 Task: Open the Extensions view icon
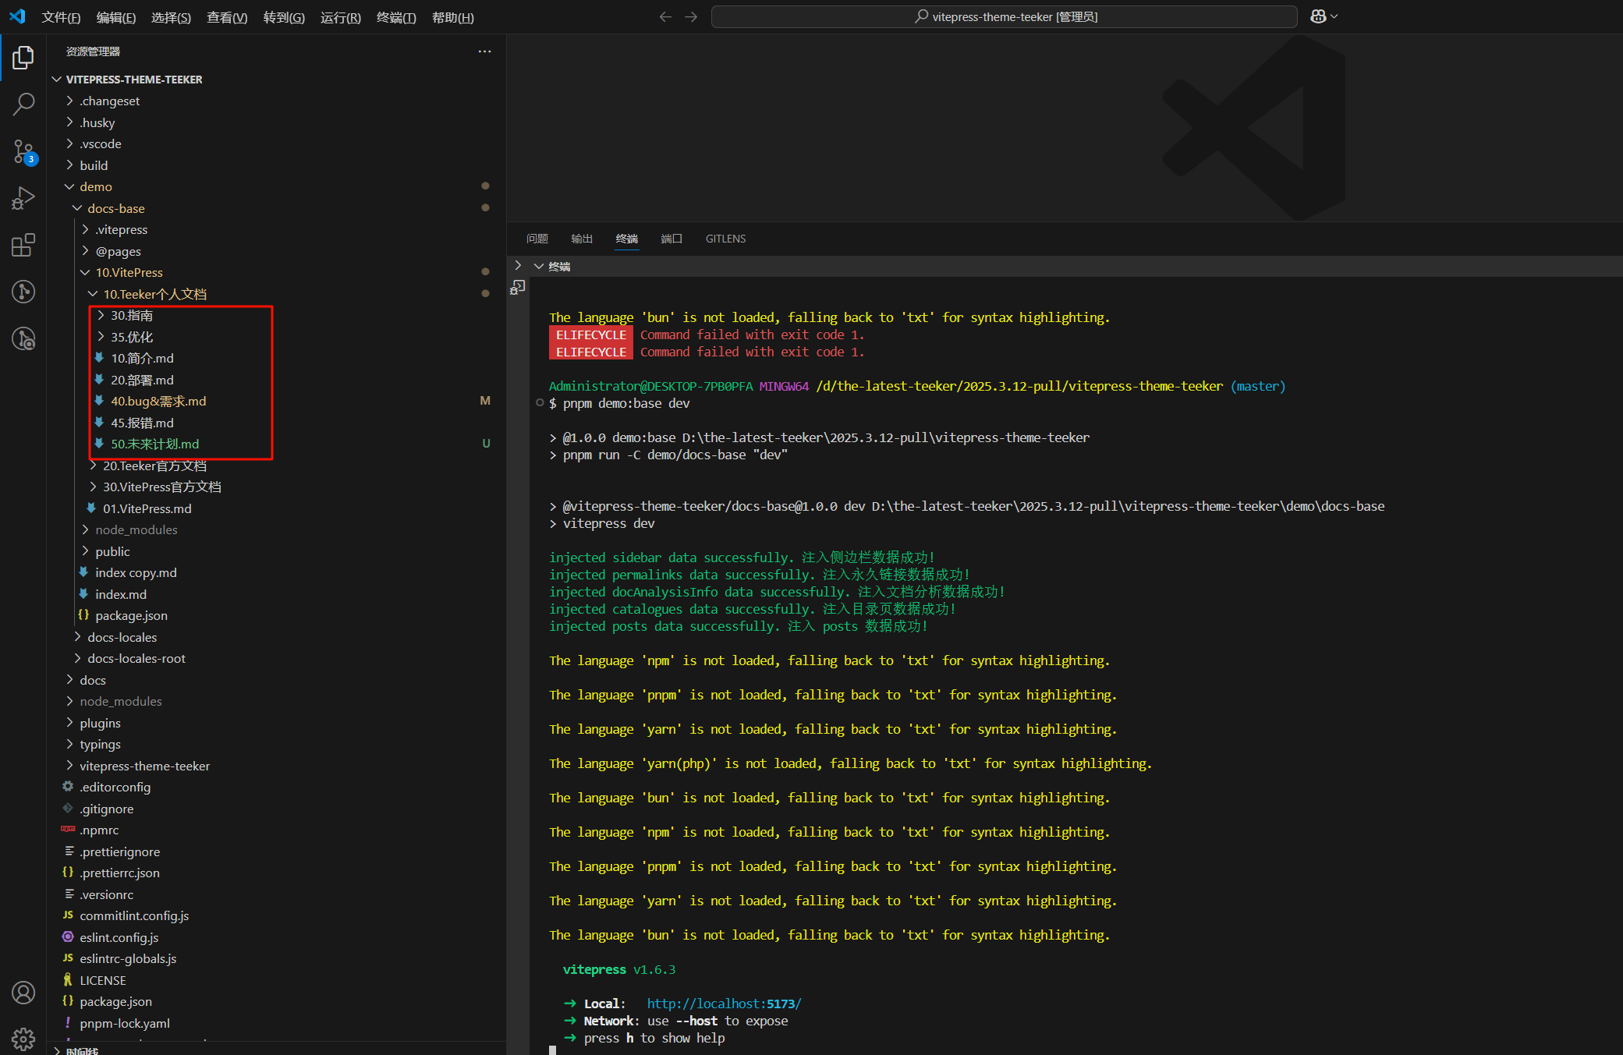click(x=23, y=245)
